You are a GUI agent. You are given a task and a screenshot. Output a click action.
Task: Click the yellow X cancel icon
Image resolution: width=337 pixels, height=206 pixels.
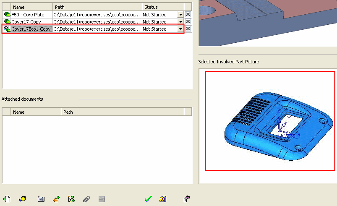pos(163,199)
